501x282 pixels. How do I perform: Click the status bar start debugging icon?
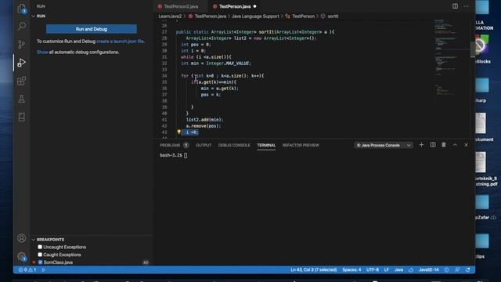pyautogui.click(x=44, y=269)
